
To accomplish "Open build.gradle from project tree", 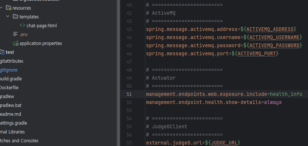I will click(x=11, y=79).
